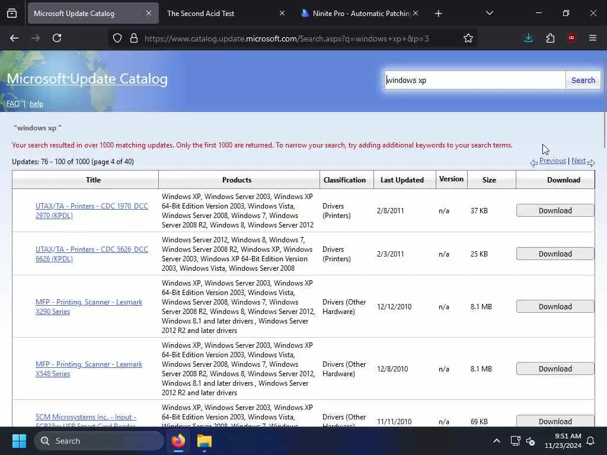
Task: List all tabs dropdown arrow
Action: click(x=489, y=14)
